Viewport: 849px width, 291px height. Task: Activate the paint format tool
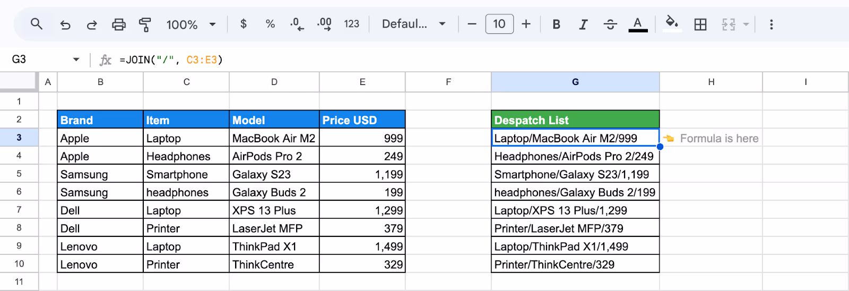click(x=145, y=24)
